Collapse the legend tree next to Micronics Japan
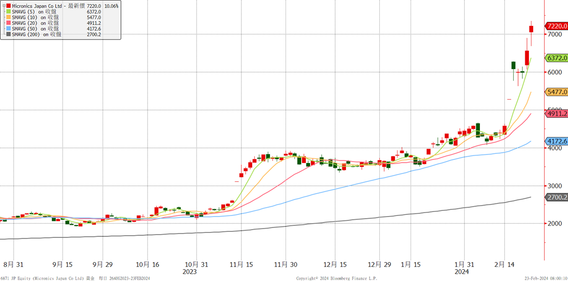568x281 pixels. (4, 6)
